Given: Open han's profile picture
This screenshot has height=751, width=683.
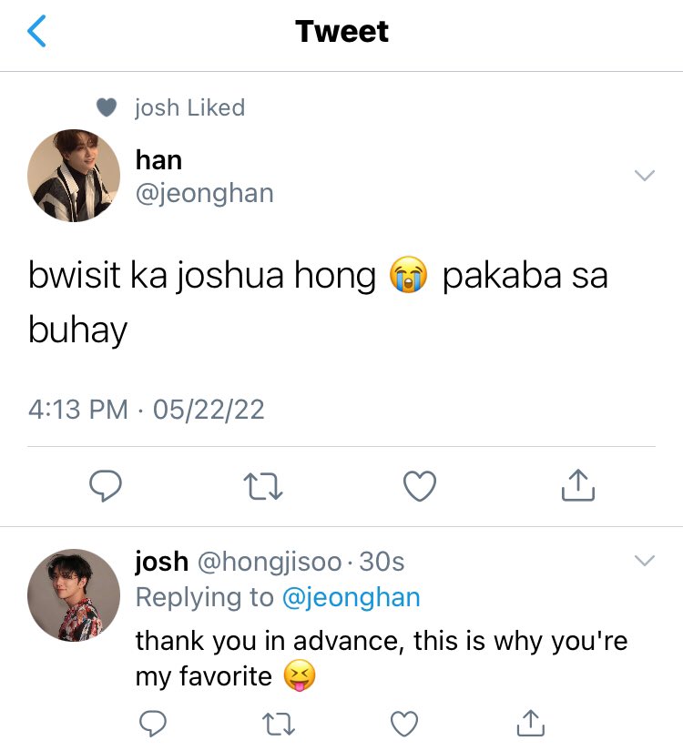Looking at the screenshot, I should click(74, 176).
